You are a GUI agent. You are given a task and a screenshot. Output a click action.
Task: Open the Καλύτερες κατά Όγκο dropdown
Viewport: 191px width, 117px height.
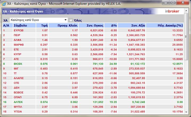click(x=39, y=20)
